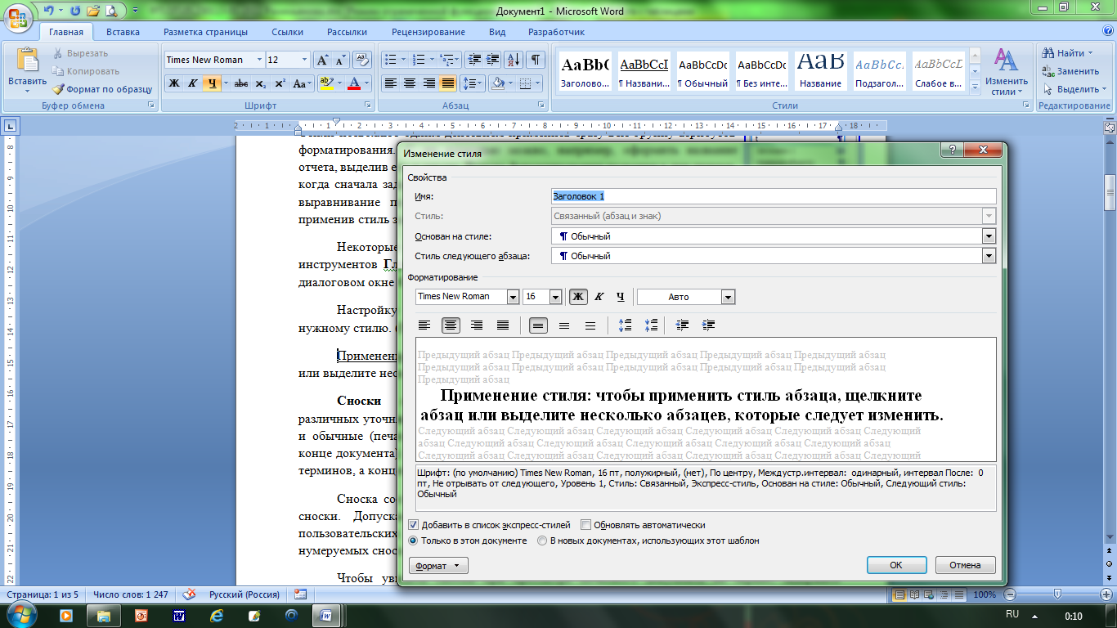Click the Paste (Вставить) icon
The width and height of the screenshot is (1117, 628).
[28, 61]
